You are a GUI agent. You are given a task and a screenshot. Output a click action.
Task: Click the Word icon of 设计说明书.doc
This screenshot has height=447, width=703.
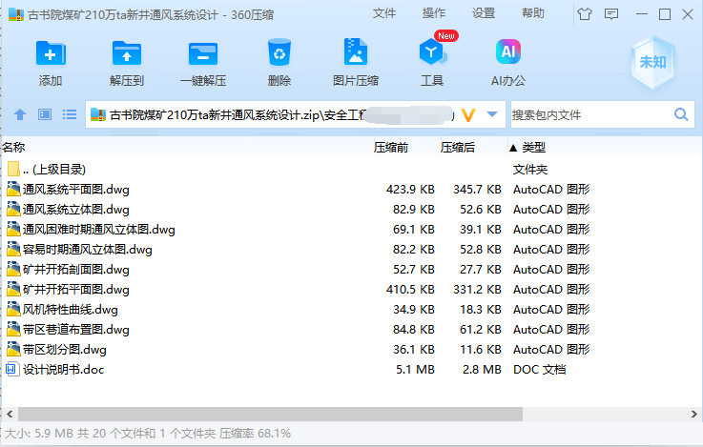coord(12,369)
